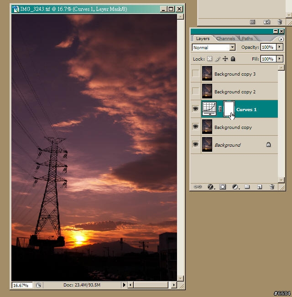Select the Background copy 2 layer
The height and width of the screenshot is (297, 292).
(x=240, y=91)
